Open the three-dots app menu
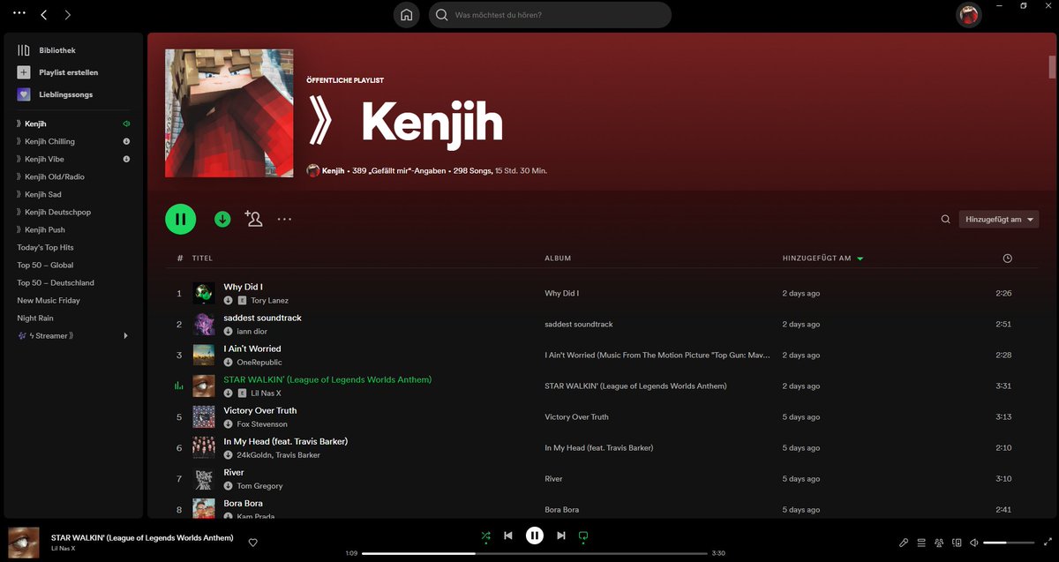The image size is (1059, 562). 19,12
